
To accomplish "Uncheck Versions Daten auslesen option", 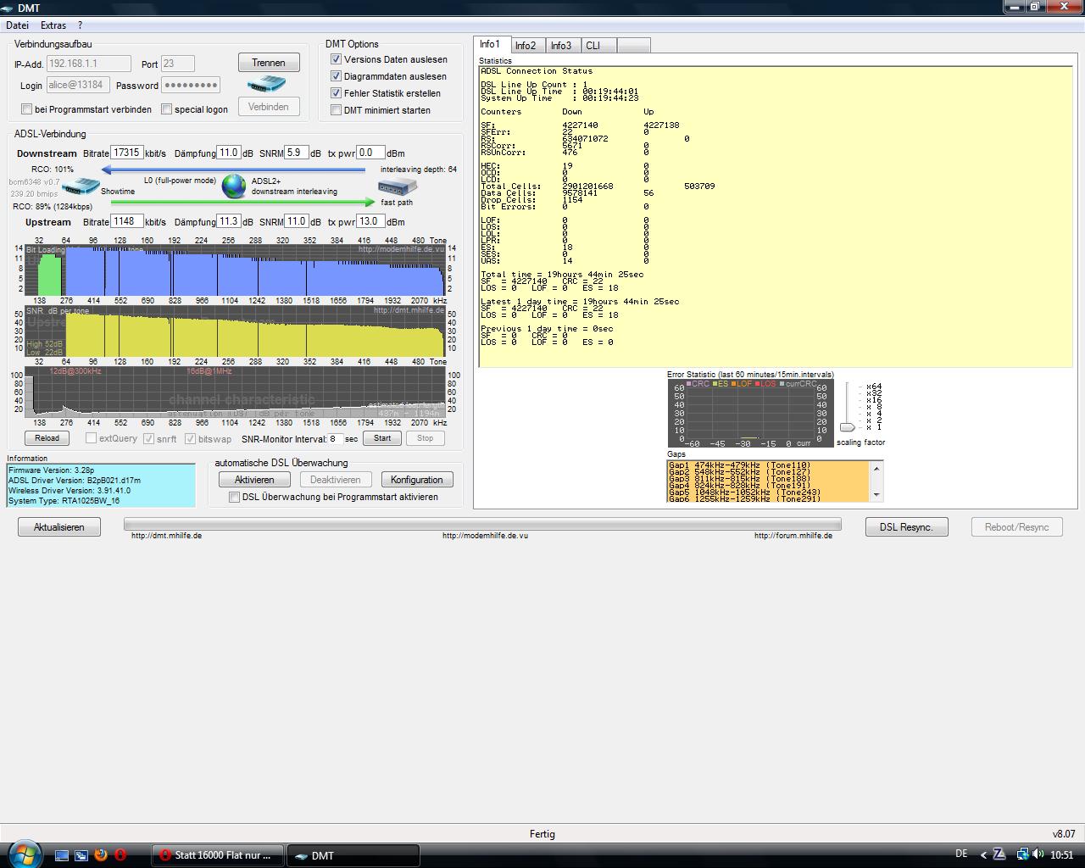I will pos(337,59).
